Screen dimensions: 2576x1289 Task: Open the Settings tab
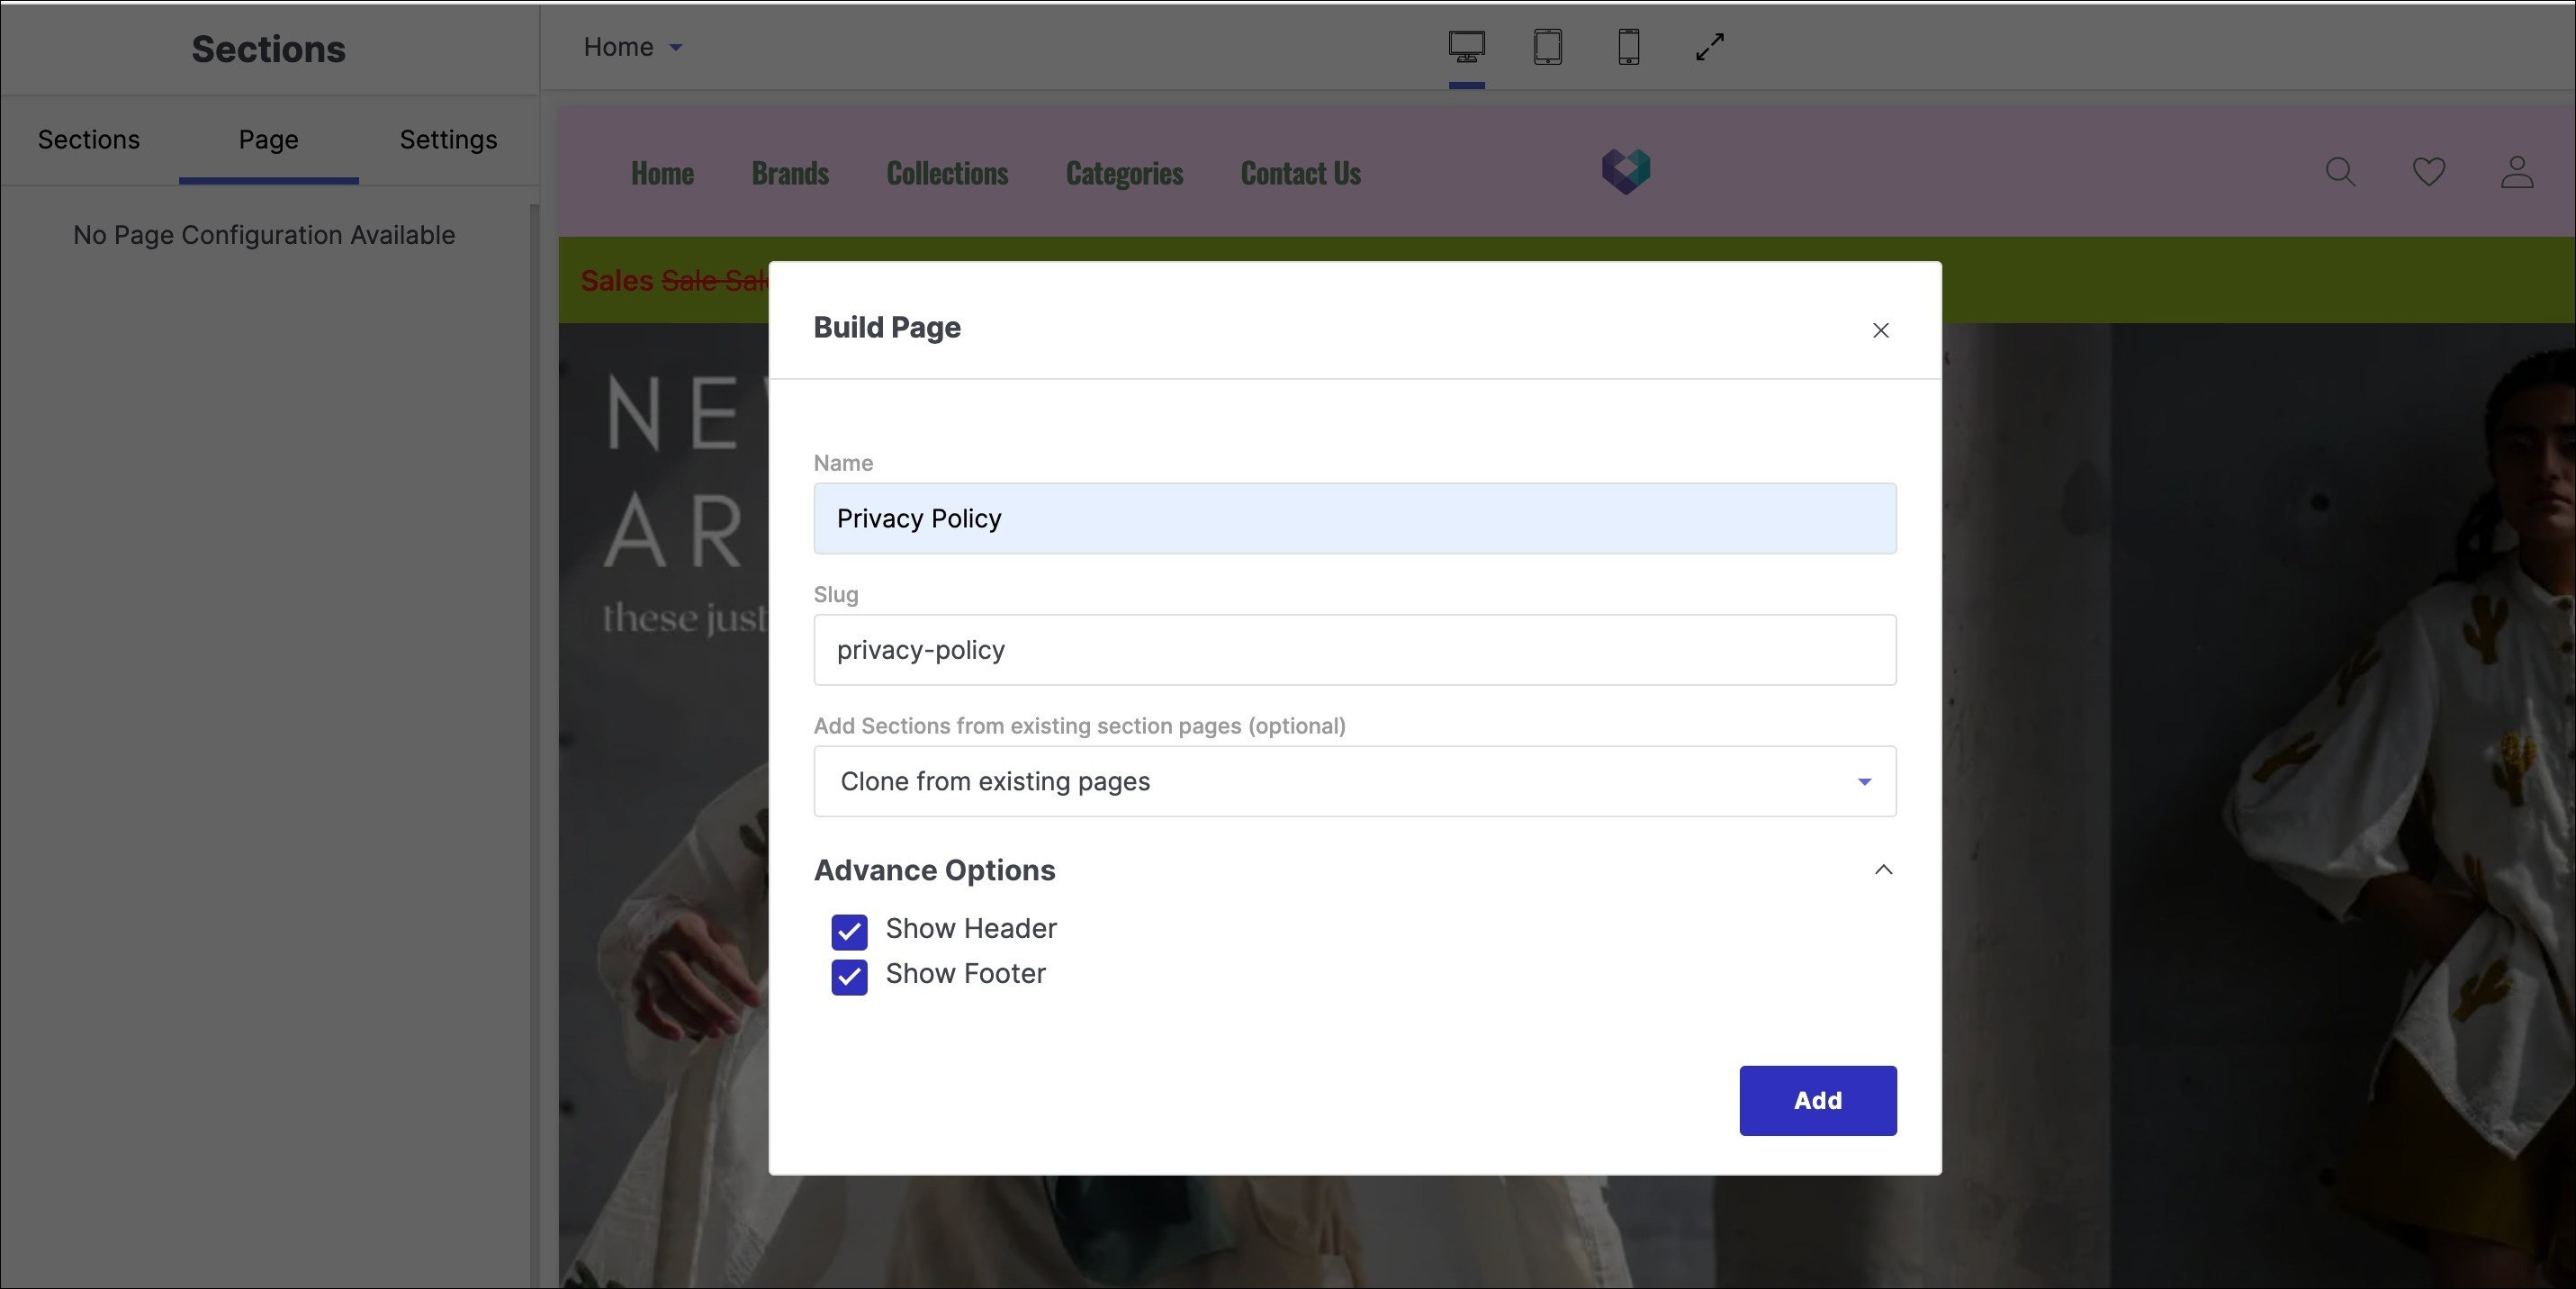coord(448,139)
